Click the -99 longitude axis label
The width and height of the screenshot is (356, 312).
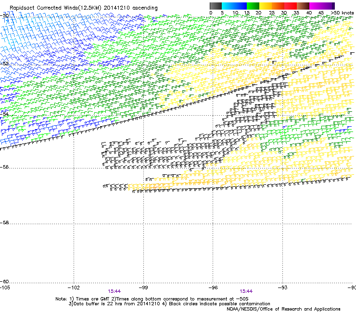(x=143, y=288)
